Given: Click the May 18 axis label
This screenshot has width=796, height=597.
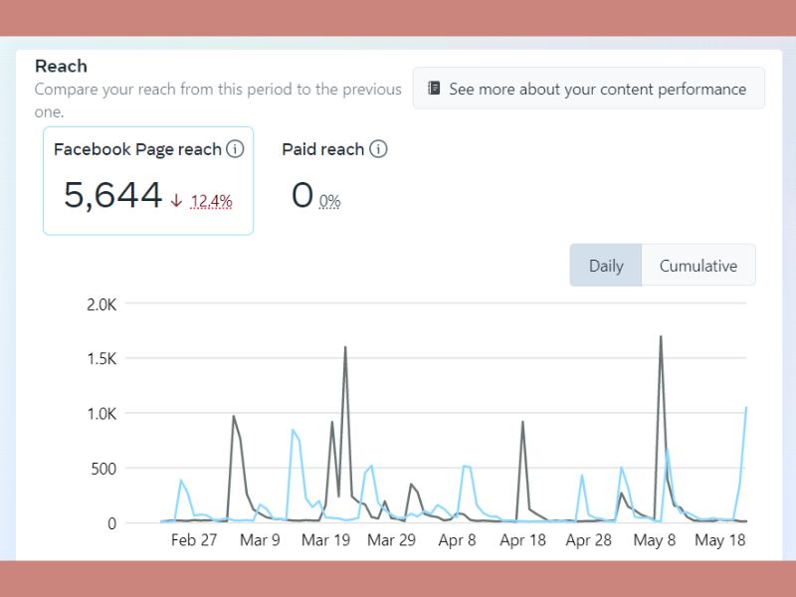Looking at the screenshot, I should [719, 539].
